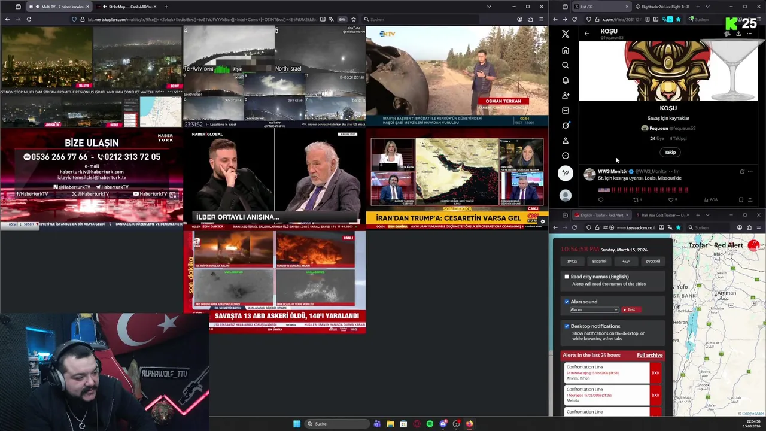Open Alarm sound dropdown
Screen dimensions: 766x431
coord(594,309)
